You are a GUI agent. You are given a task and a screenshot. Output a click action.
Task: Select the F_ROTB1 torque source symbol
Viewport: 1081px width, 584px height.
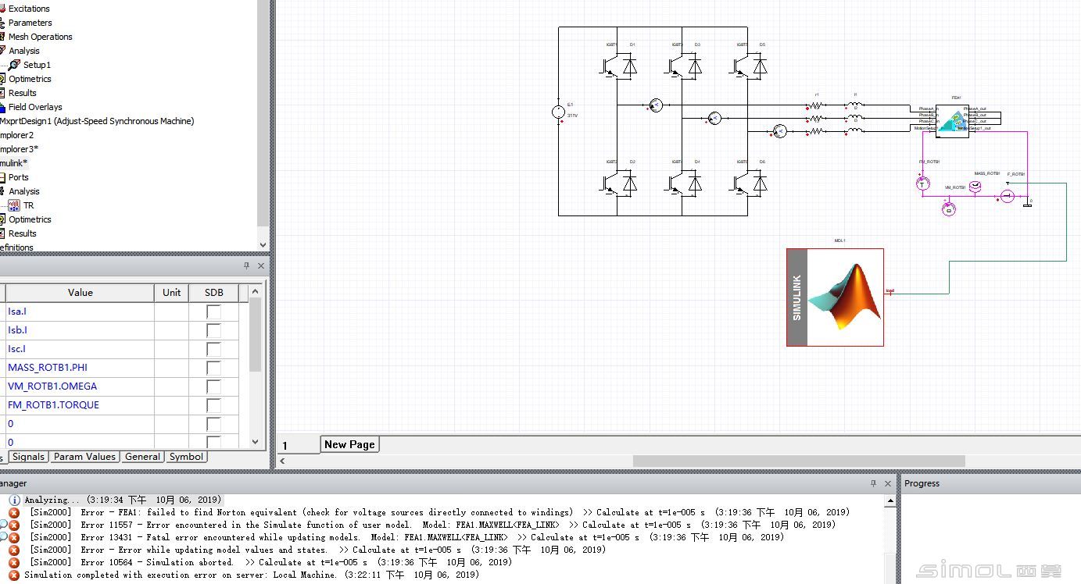point(1008,196)
